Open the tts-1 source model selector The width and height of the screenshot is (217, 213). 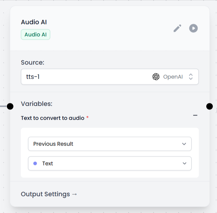click(86, 77)
